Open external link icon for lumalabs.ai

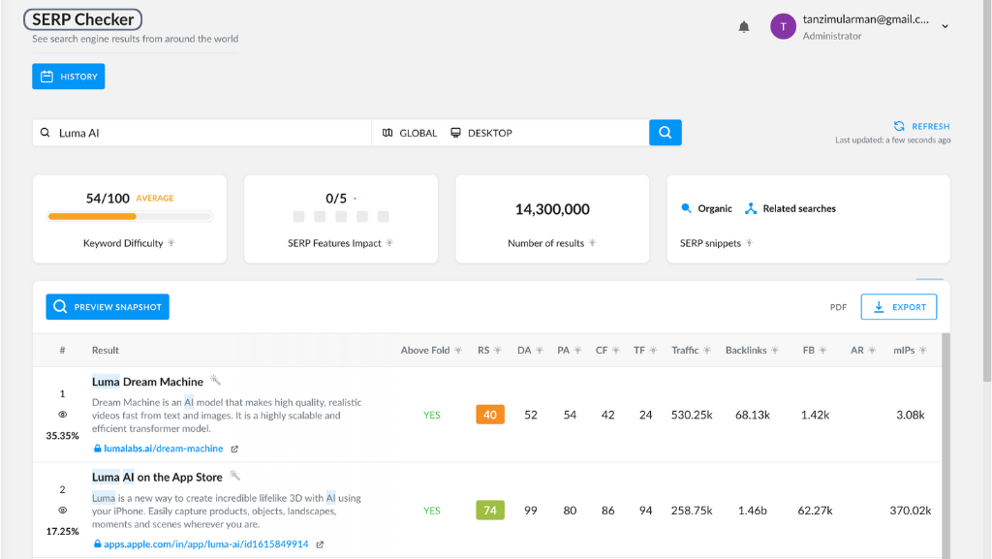click(234, 449)
